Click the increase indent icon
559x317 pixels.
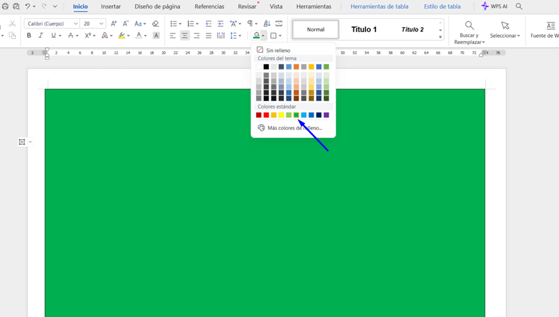tap(220, 24)
